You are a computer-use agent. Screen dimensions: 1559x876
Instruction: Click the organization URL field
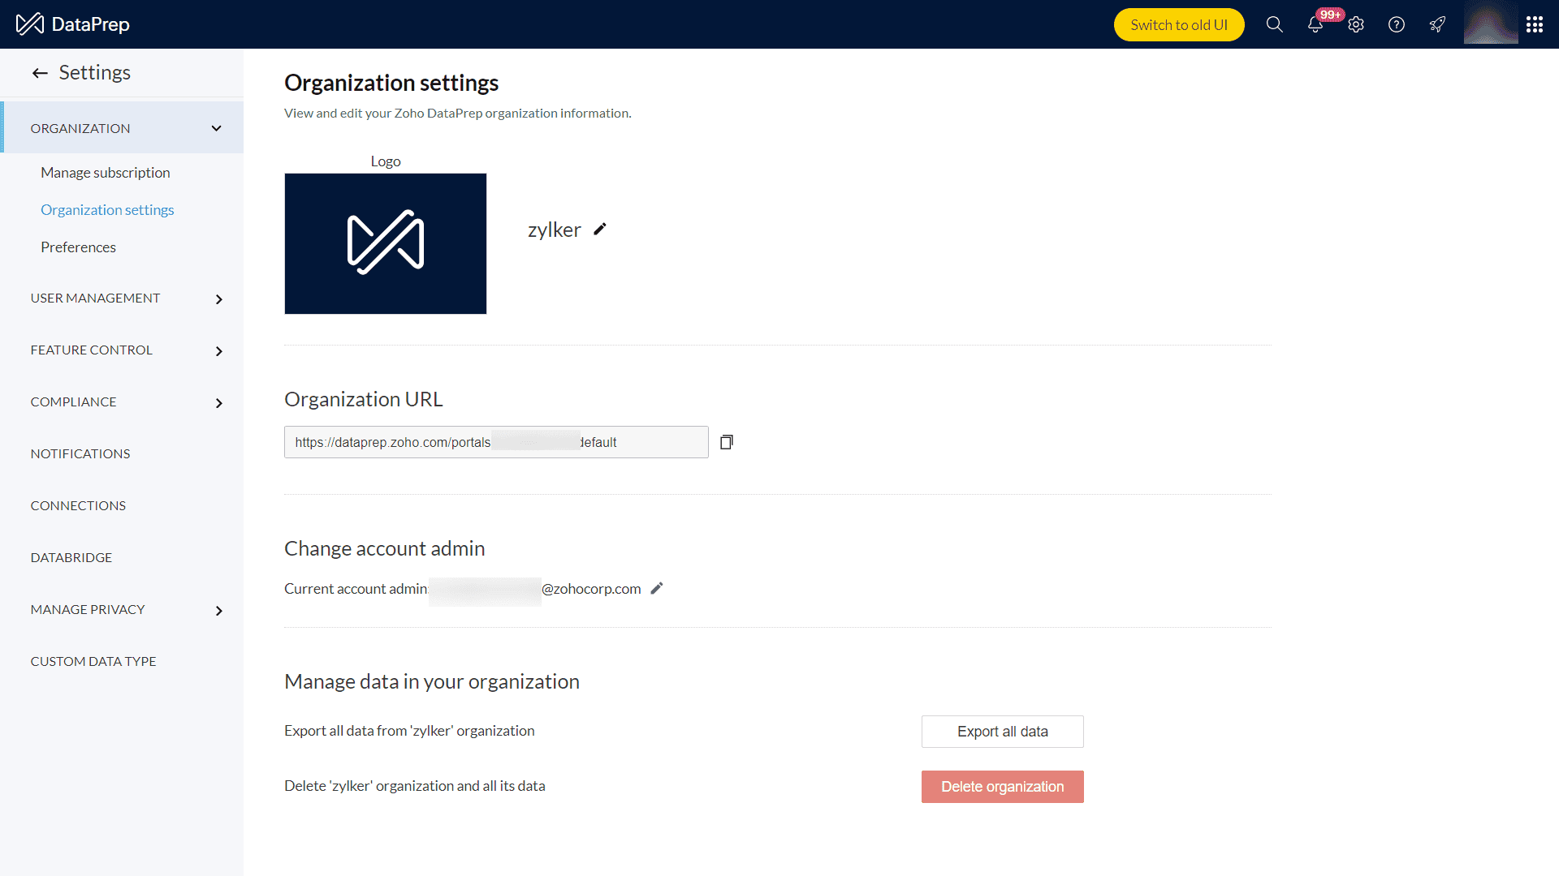coord(495,442)
